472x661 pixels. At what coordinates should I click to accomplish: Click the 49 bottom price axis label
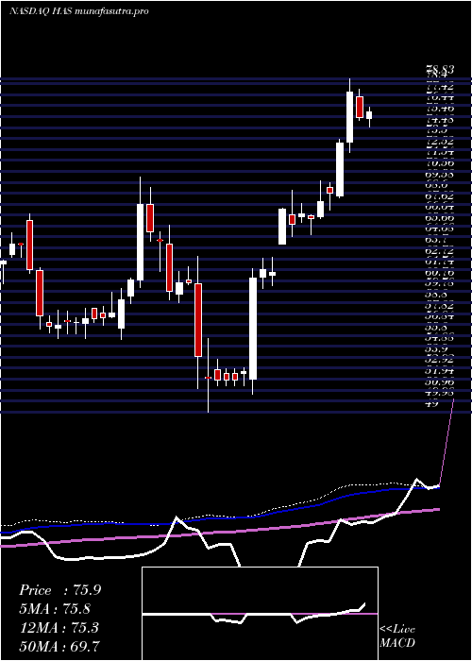point(432,403)
